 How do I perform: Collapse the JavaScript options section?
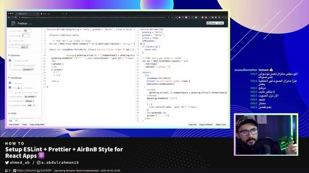[15, 78]
